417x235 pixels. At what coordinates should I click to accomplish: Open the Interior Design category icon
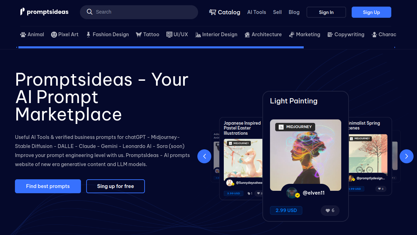click(198, 34)
